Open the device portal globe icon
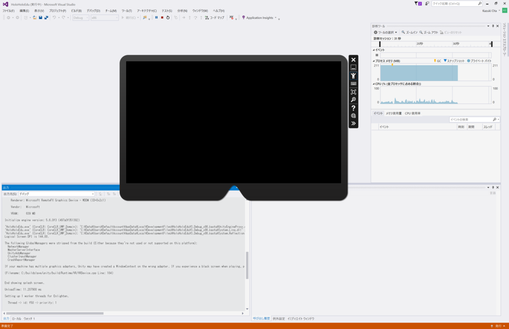 (x=353, y=116)
